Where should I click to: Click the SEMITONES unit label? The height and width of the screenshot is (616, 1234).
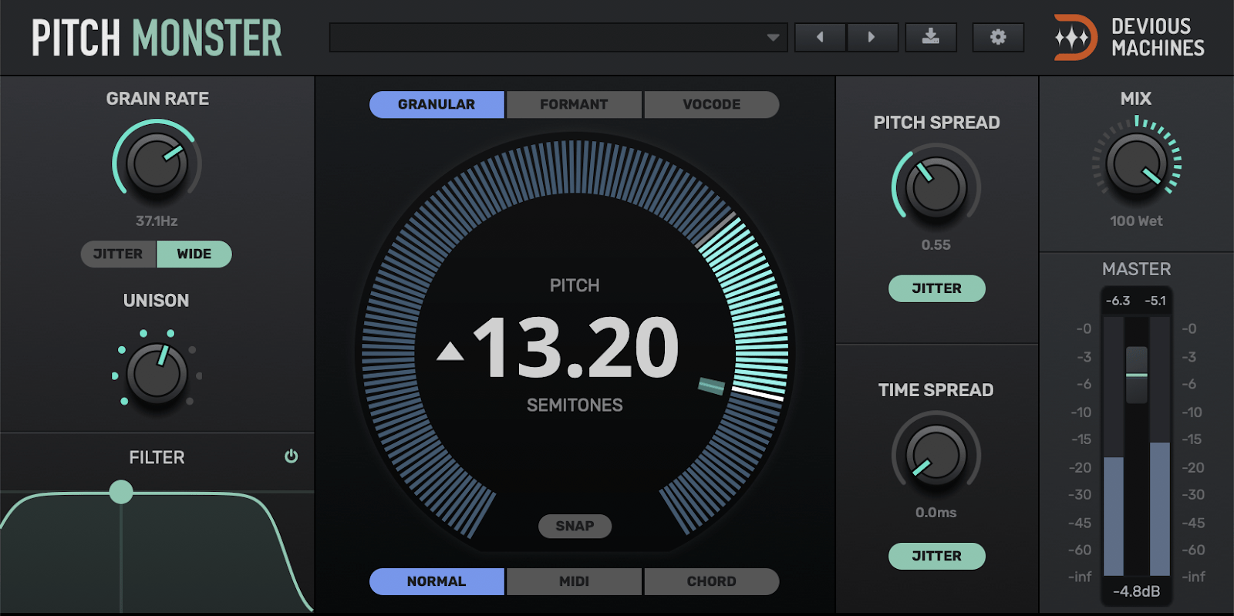tap(575, 405)
